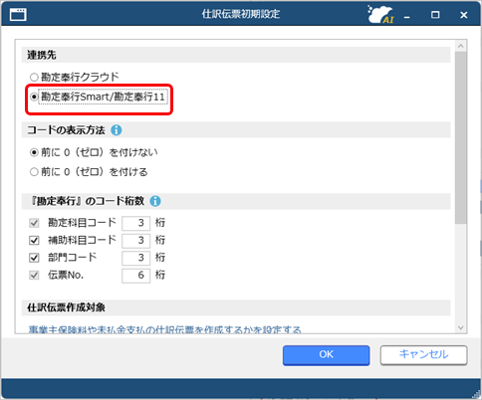Click the vertical scrollbar thumb
The width and height of the screenshot is (482, 400).
[461, 137]
